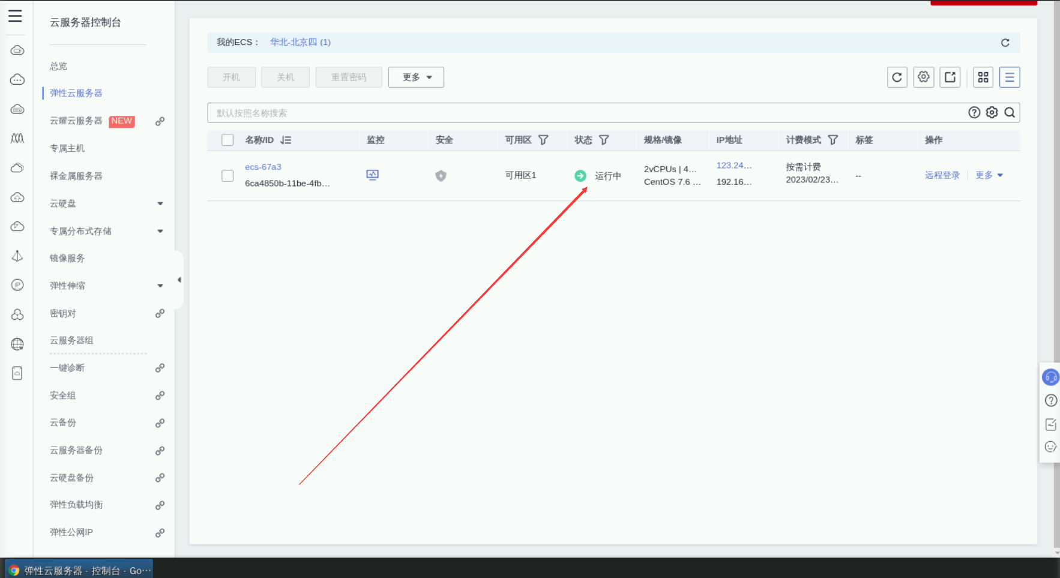Collapse the sidebar with arrow handle

pyautogui.click(x=179, y=280)
